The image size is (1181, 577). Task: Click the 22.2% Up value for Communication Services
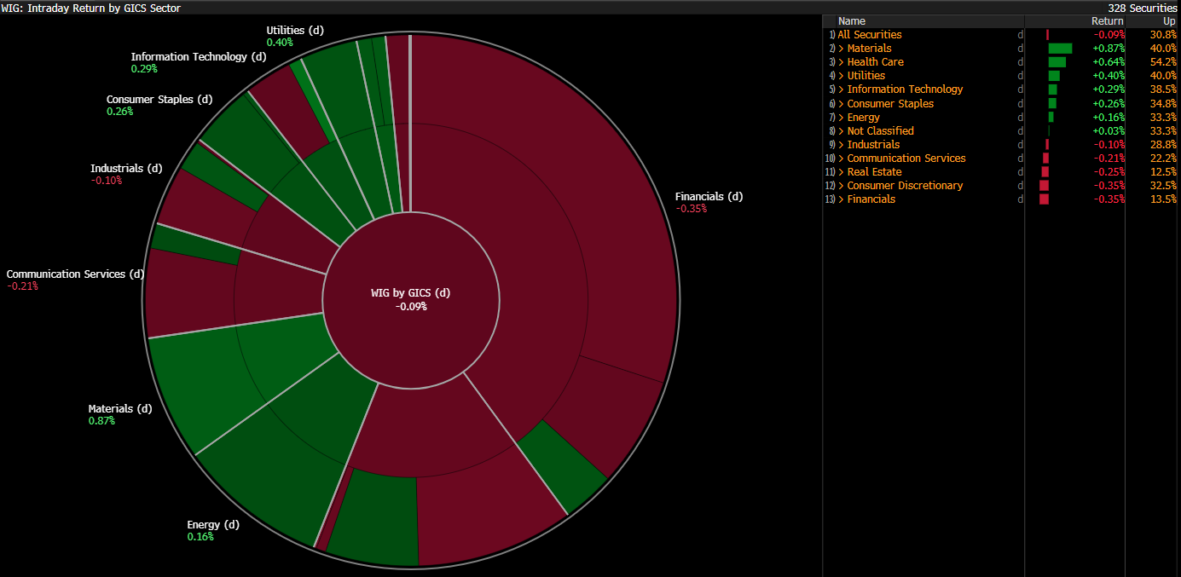[x=1163, y=159]
